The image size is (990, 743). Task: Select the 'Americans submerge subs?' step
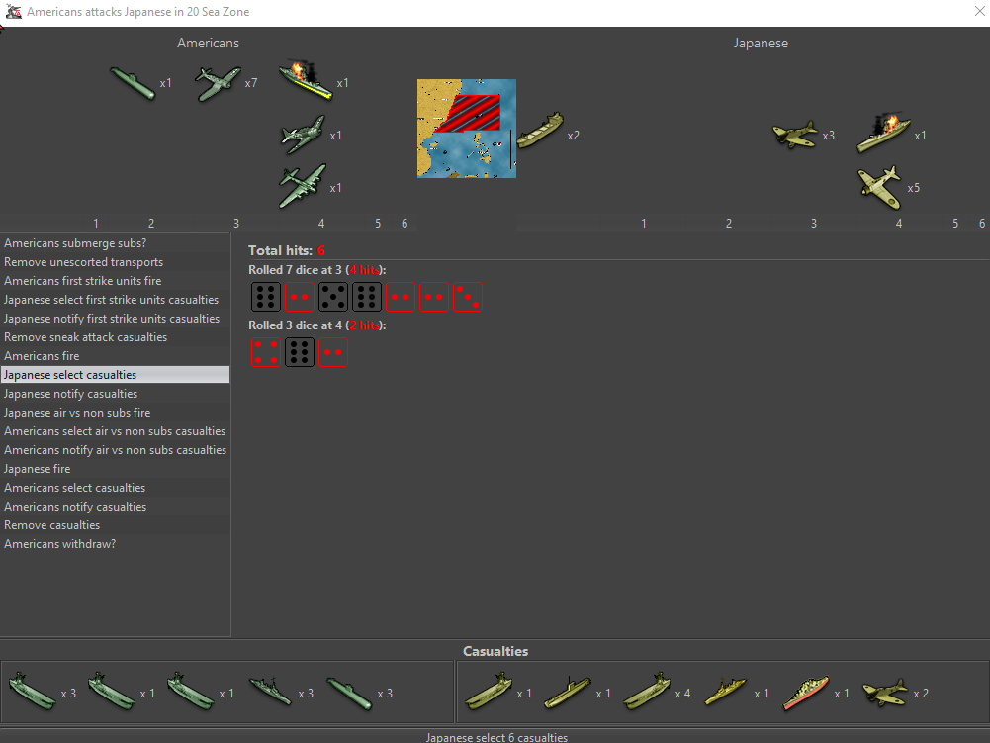click(115, 243)
